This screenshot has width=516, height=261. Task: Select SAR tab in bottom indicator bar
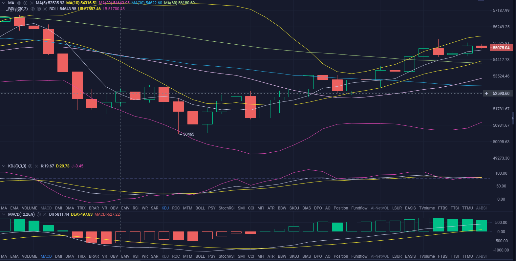155,256
